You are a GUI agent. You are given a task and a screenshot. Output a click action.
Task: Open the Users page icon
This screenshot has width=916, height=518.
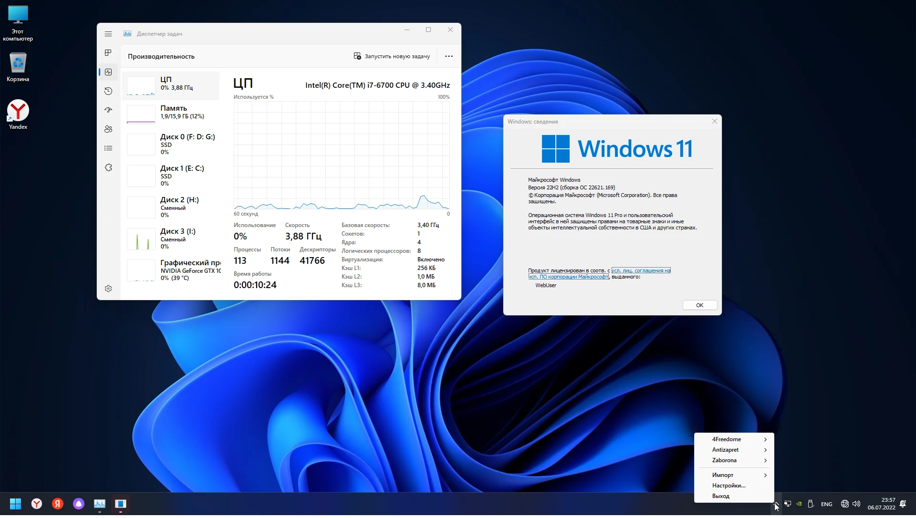point(108,129)
